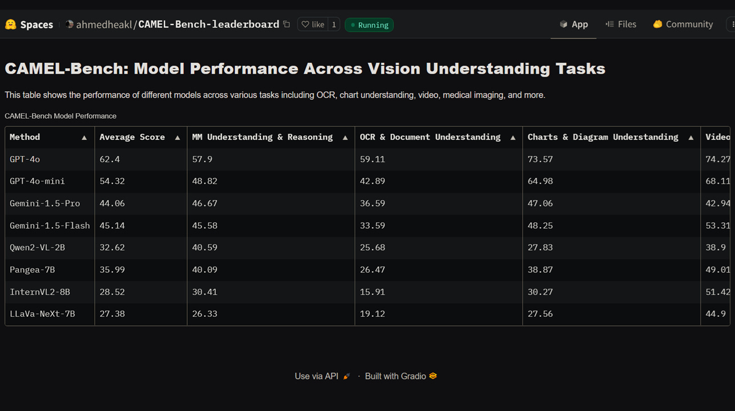Select the Qwen2-VL-2B method cell
The height and width of the screenshot is (411, 735).
[50, 248]
